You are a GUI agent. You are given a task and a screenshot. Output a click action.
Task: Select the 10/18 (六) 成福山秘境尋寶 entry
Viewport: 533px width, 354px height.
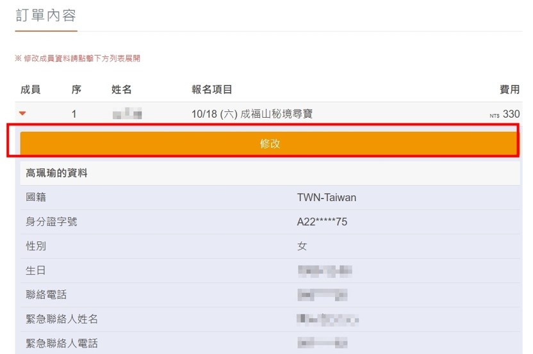[252, 115]
